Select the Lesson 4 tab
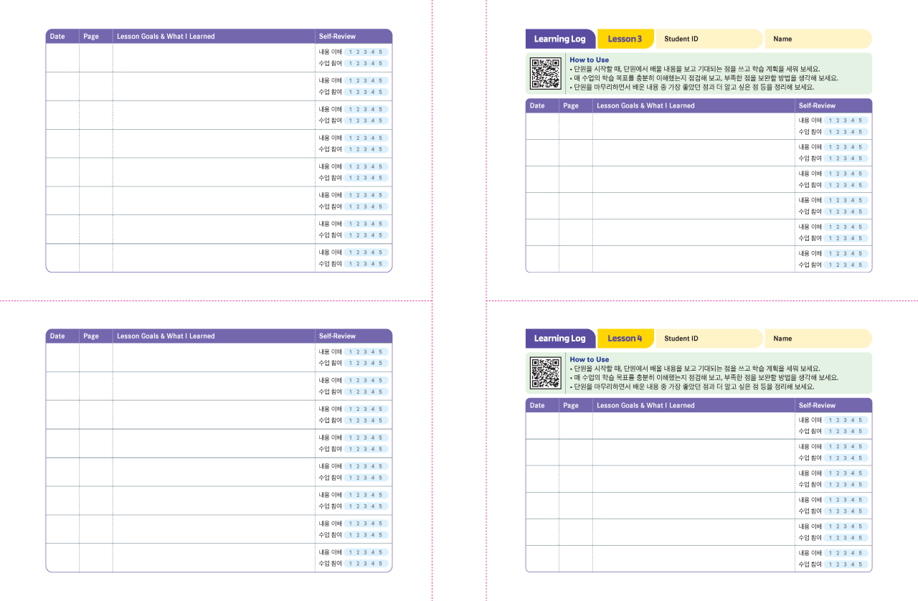Screen dimensions: 918x601 [x=625, y=339]
